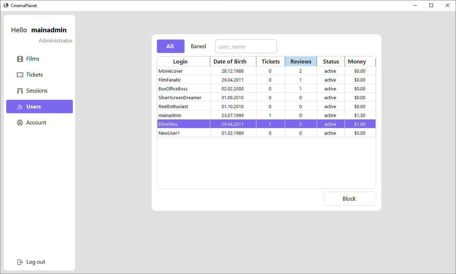Image resolution: width=456 pixels, height=274 pixels.
Task: Click the $1.00 money cell
Action: tap(360, 124)
